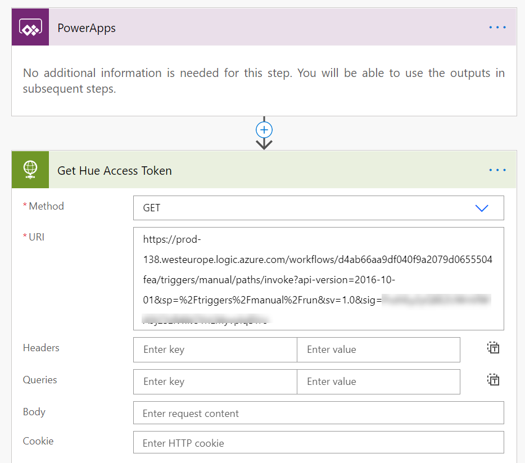Switch Headers to text mode icon
Viewport: 525px width, 463px height.
point(493,348)
